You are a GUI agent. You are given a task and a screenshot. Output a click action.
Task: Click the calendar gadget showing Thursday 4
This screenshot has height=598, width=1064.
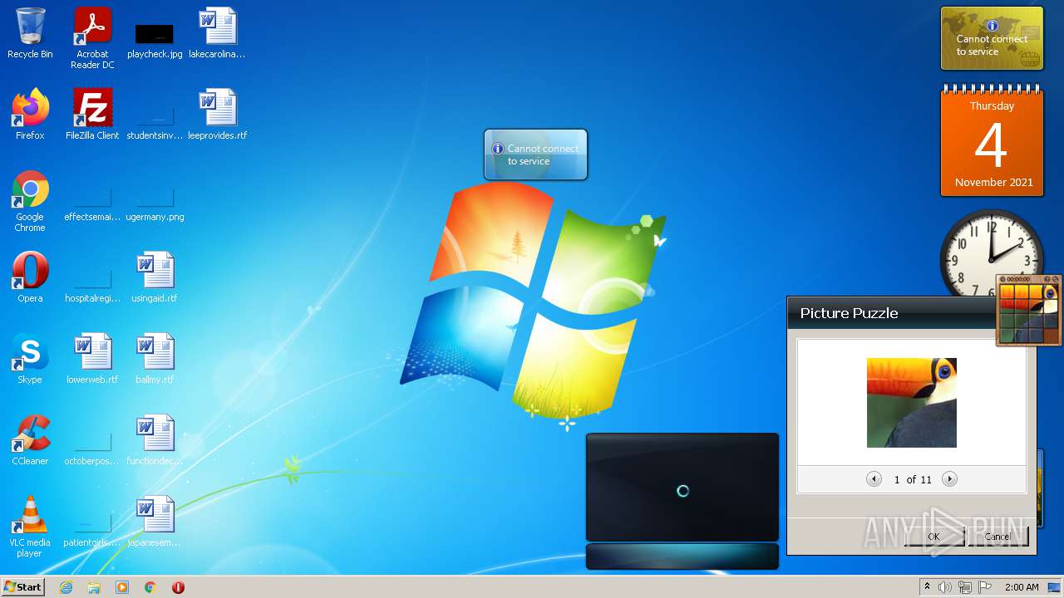[x=992, y=140]
